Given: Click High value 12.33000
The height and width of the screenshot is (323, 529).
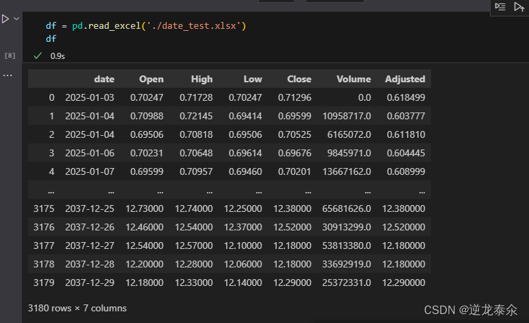Looking at the screenshot, I should click(194, 283).
